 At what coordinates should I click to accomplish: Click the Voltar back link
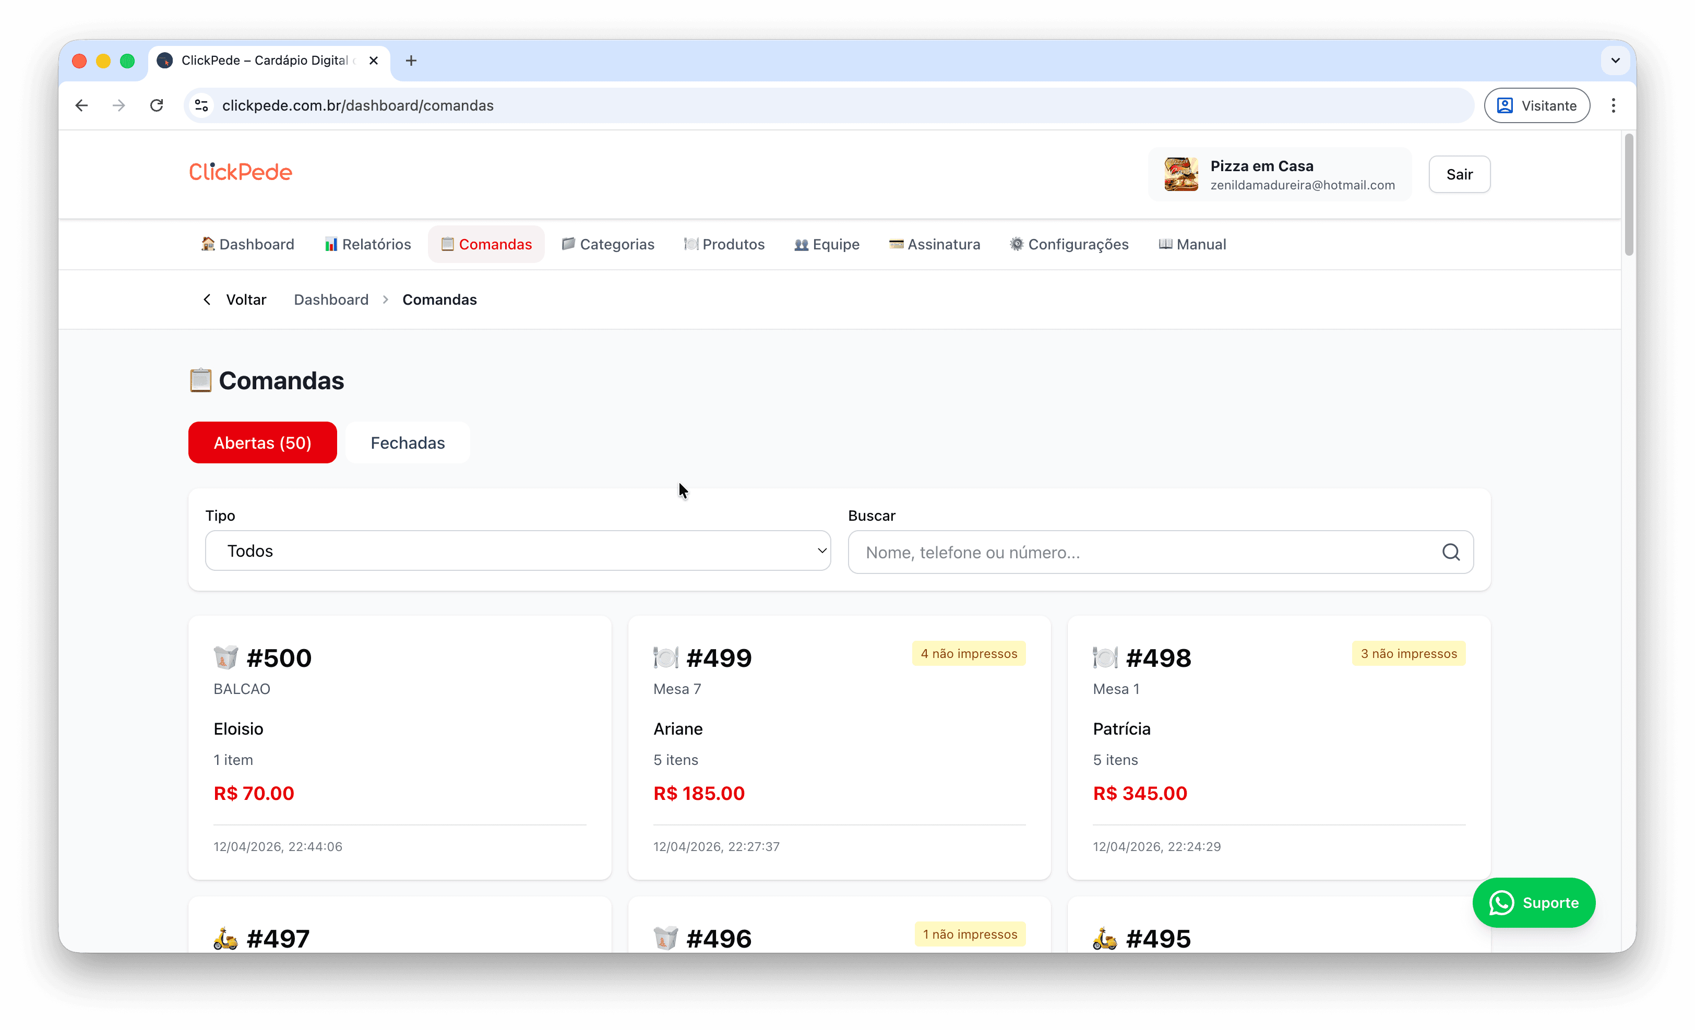(235, 300)
